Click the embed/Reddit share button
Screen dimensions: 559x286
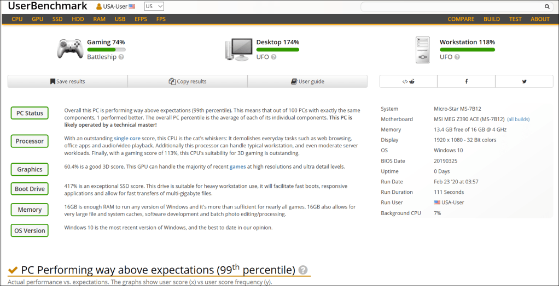click(x=408, y=81)
